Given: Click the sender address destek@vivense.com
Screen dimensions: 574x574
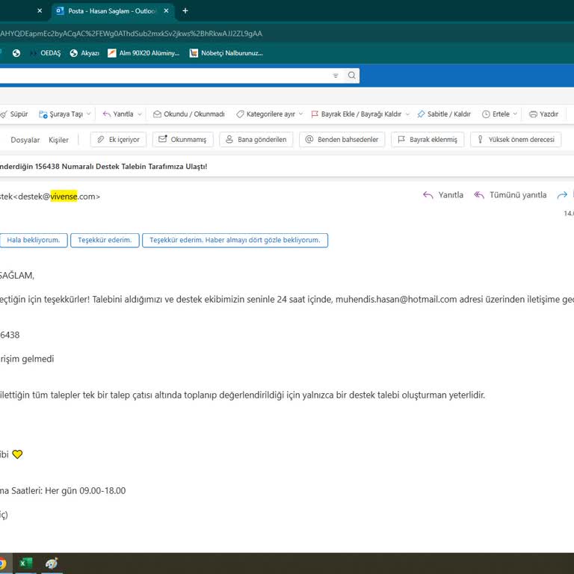Looking at the screenshot, I should pyautogui.click(x=58, y=197).
